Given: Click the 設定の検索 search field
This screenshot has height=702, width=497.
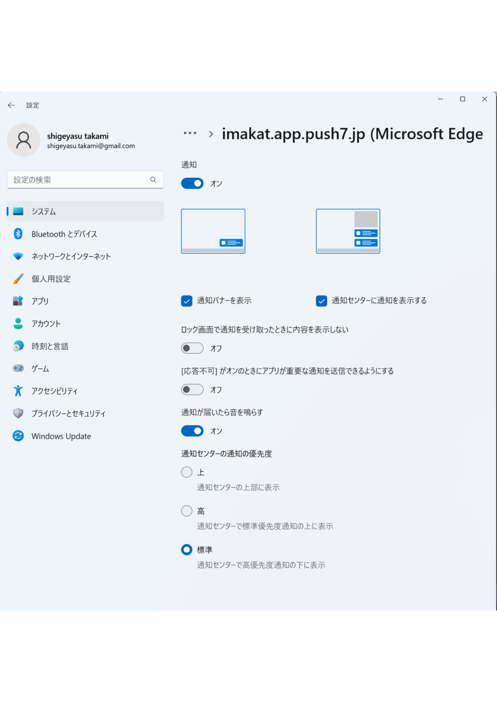Looking at the screenshot, I should (x=79, y=180).
